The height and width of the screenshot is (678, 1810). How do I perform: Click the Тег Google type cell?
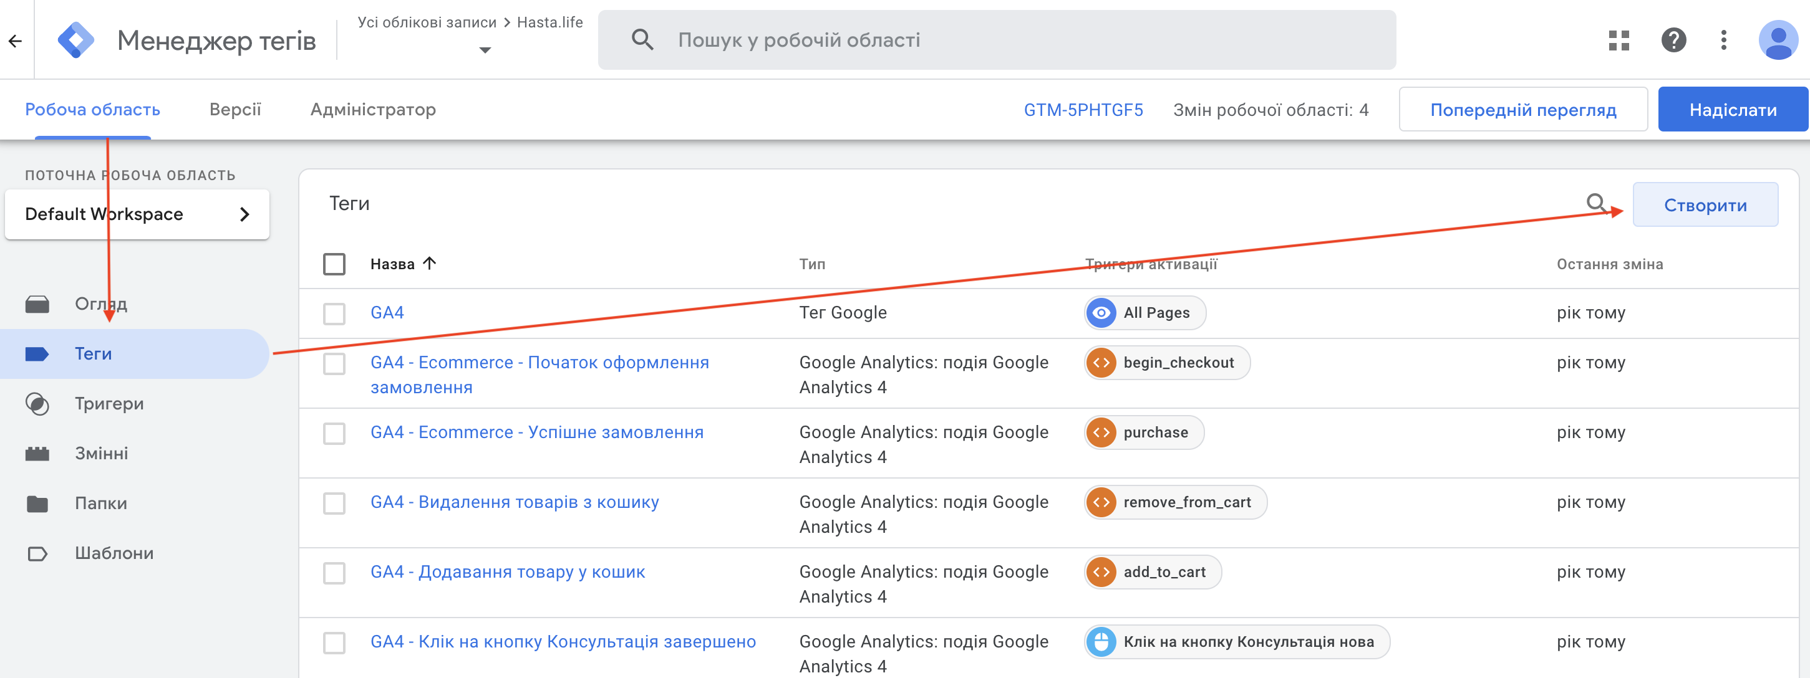pos(843,312)
